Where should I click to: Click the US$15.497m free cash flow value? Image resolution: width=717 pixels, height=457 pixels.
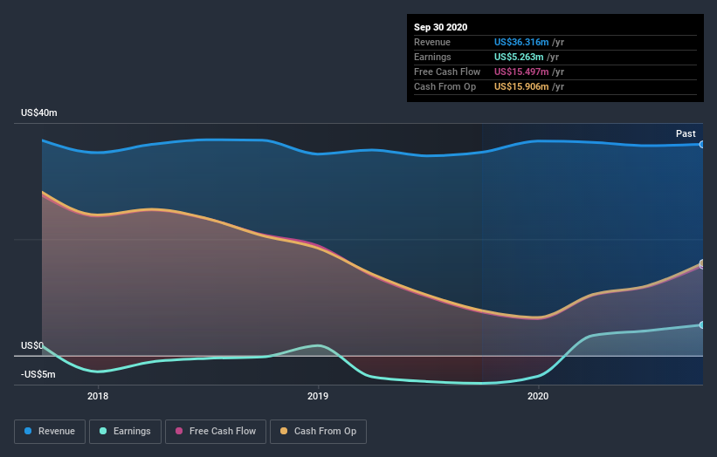pyautogui.click(x=521, y=72)
